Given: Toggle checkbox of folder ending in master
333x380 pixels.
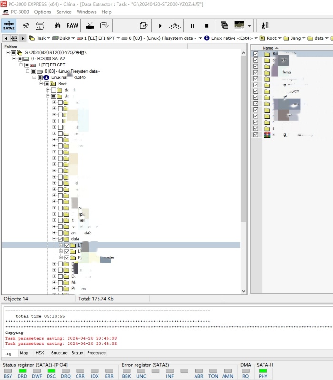Looking at the screenshot, I should tap(67, 257).
